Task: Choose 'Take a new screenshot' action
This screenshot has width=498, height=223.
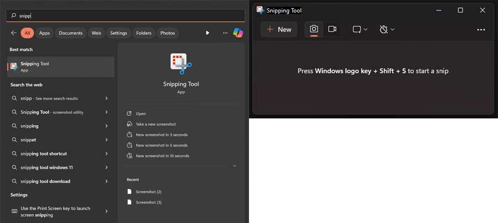Action: point(156,124)
